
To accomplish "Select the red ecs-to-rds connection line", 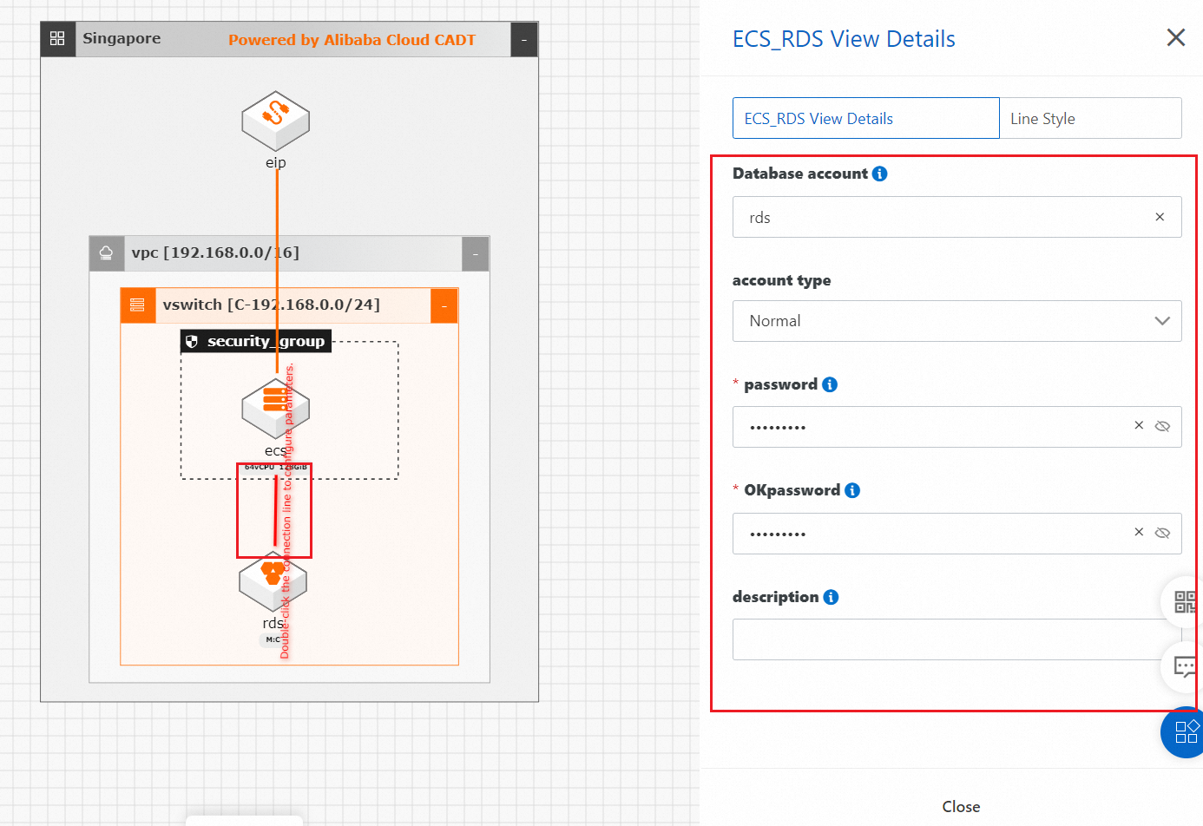I will point(276,512).
